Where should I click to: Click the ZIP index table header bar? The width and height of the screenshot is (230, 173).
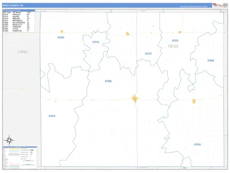[19, 11]
